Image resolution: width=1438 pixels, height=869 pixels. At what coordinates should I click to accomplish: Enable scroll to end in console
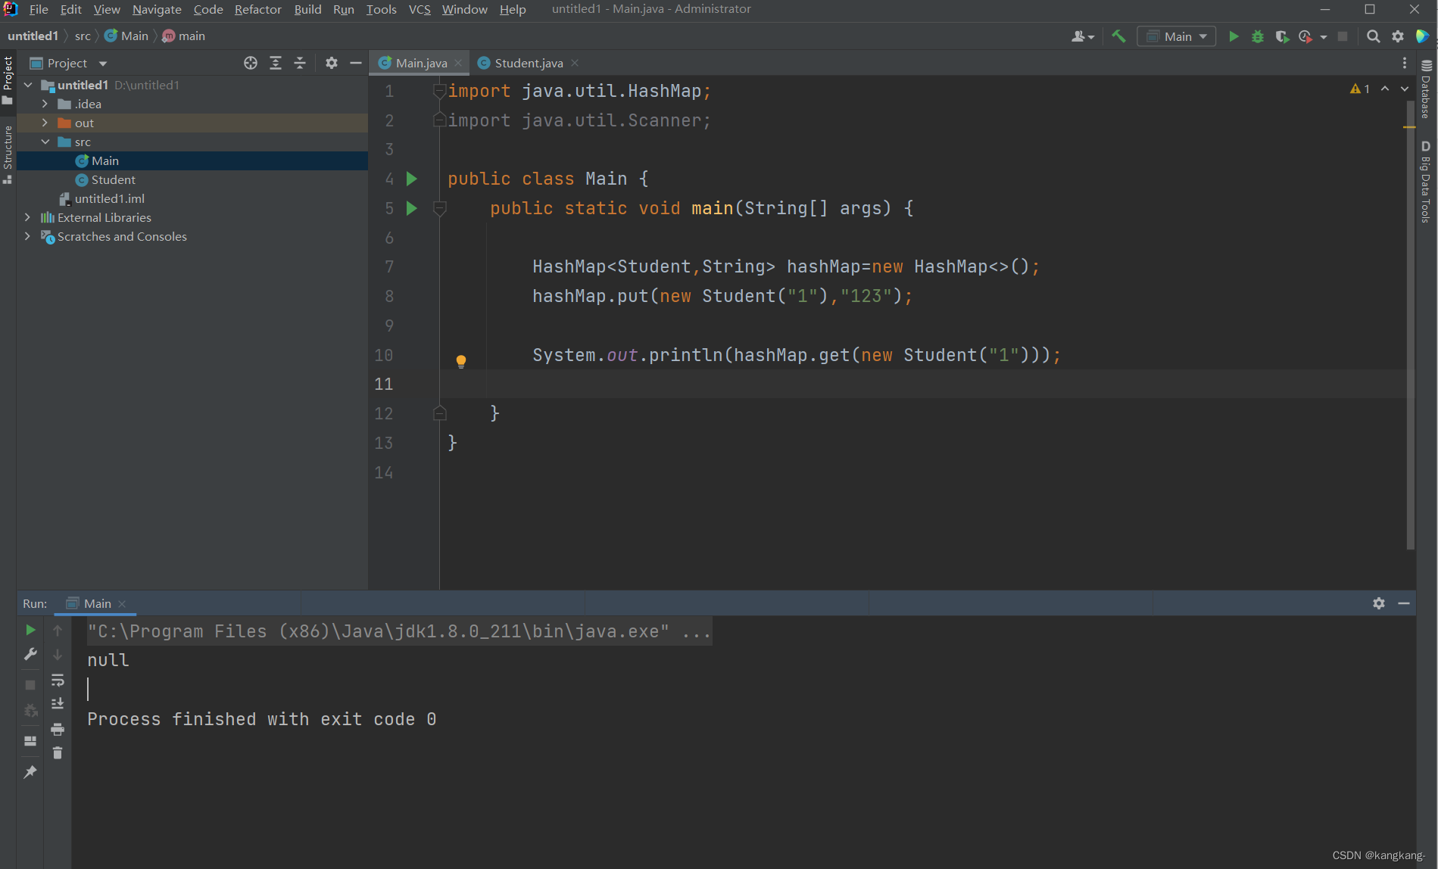[x=58, y=703]
